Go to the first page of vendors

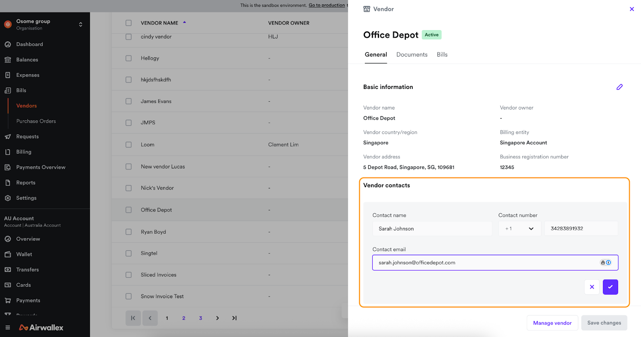pyautogui.click(x=133, y=318)
